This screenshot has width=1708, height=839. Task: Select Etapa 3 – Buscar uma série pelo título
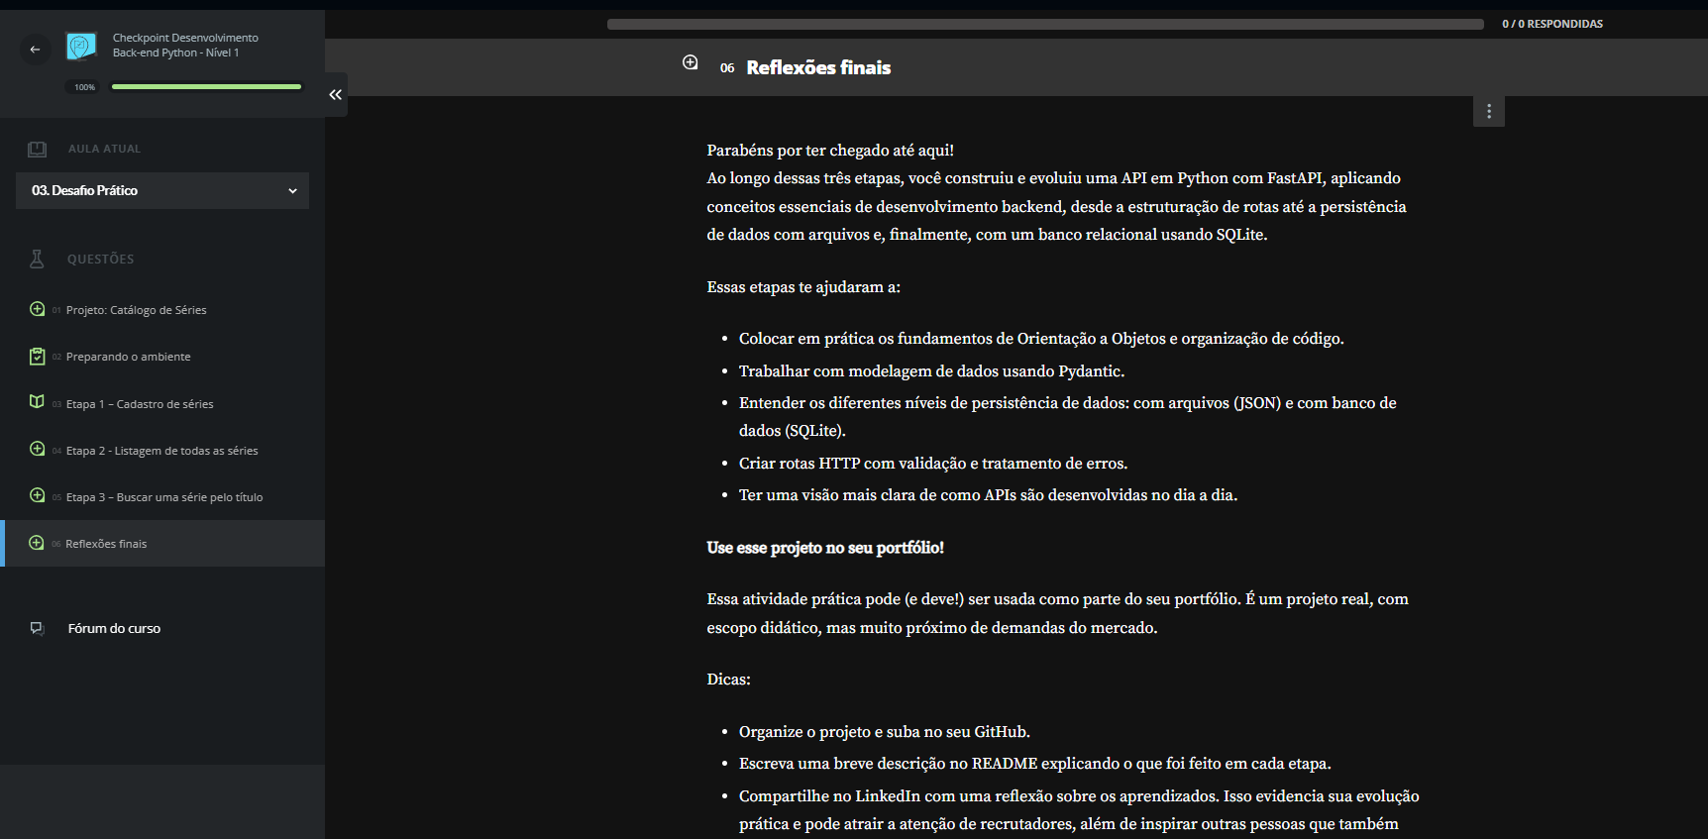coord(164,497)
